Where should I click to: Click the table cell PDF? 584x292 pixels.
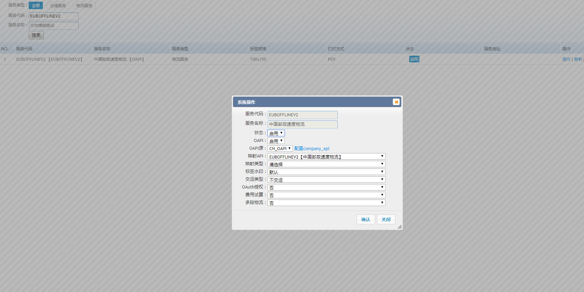[332, 59]
